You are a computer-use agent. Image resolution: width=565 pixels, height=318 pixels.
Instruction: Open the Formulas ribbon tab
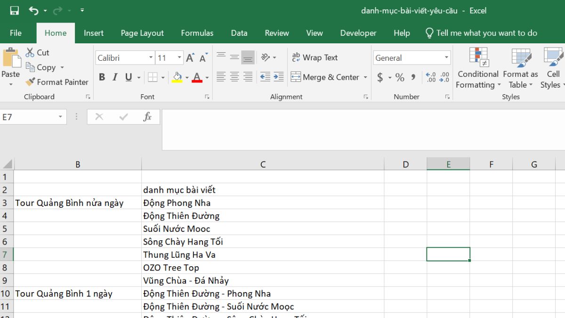click(x=197, y=33)
